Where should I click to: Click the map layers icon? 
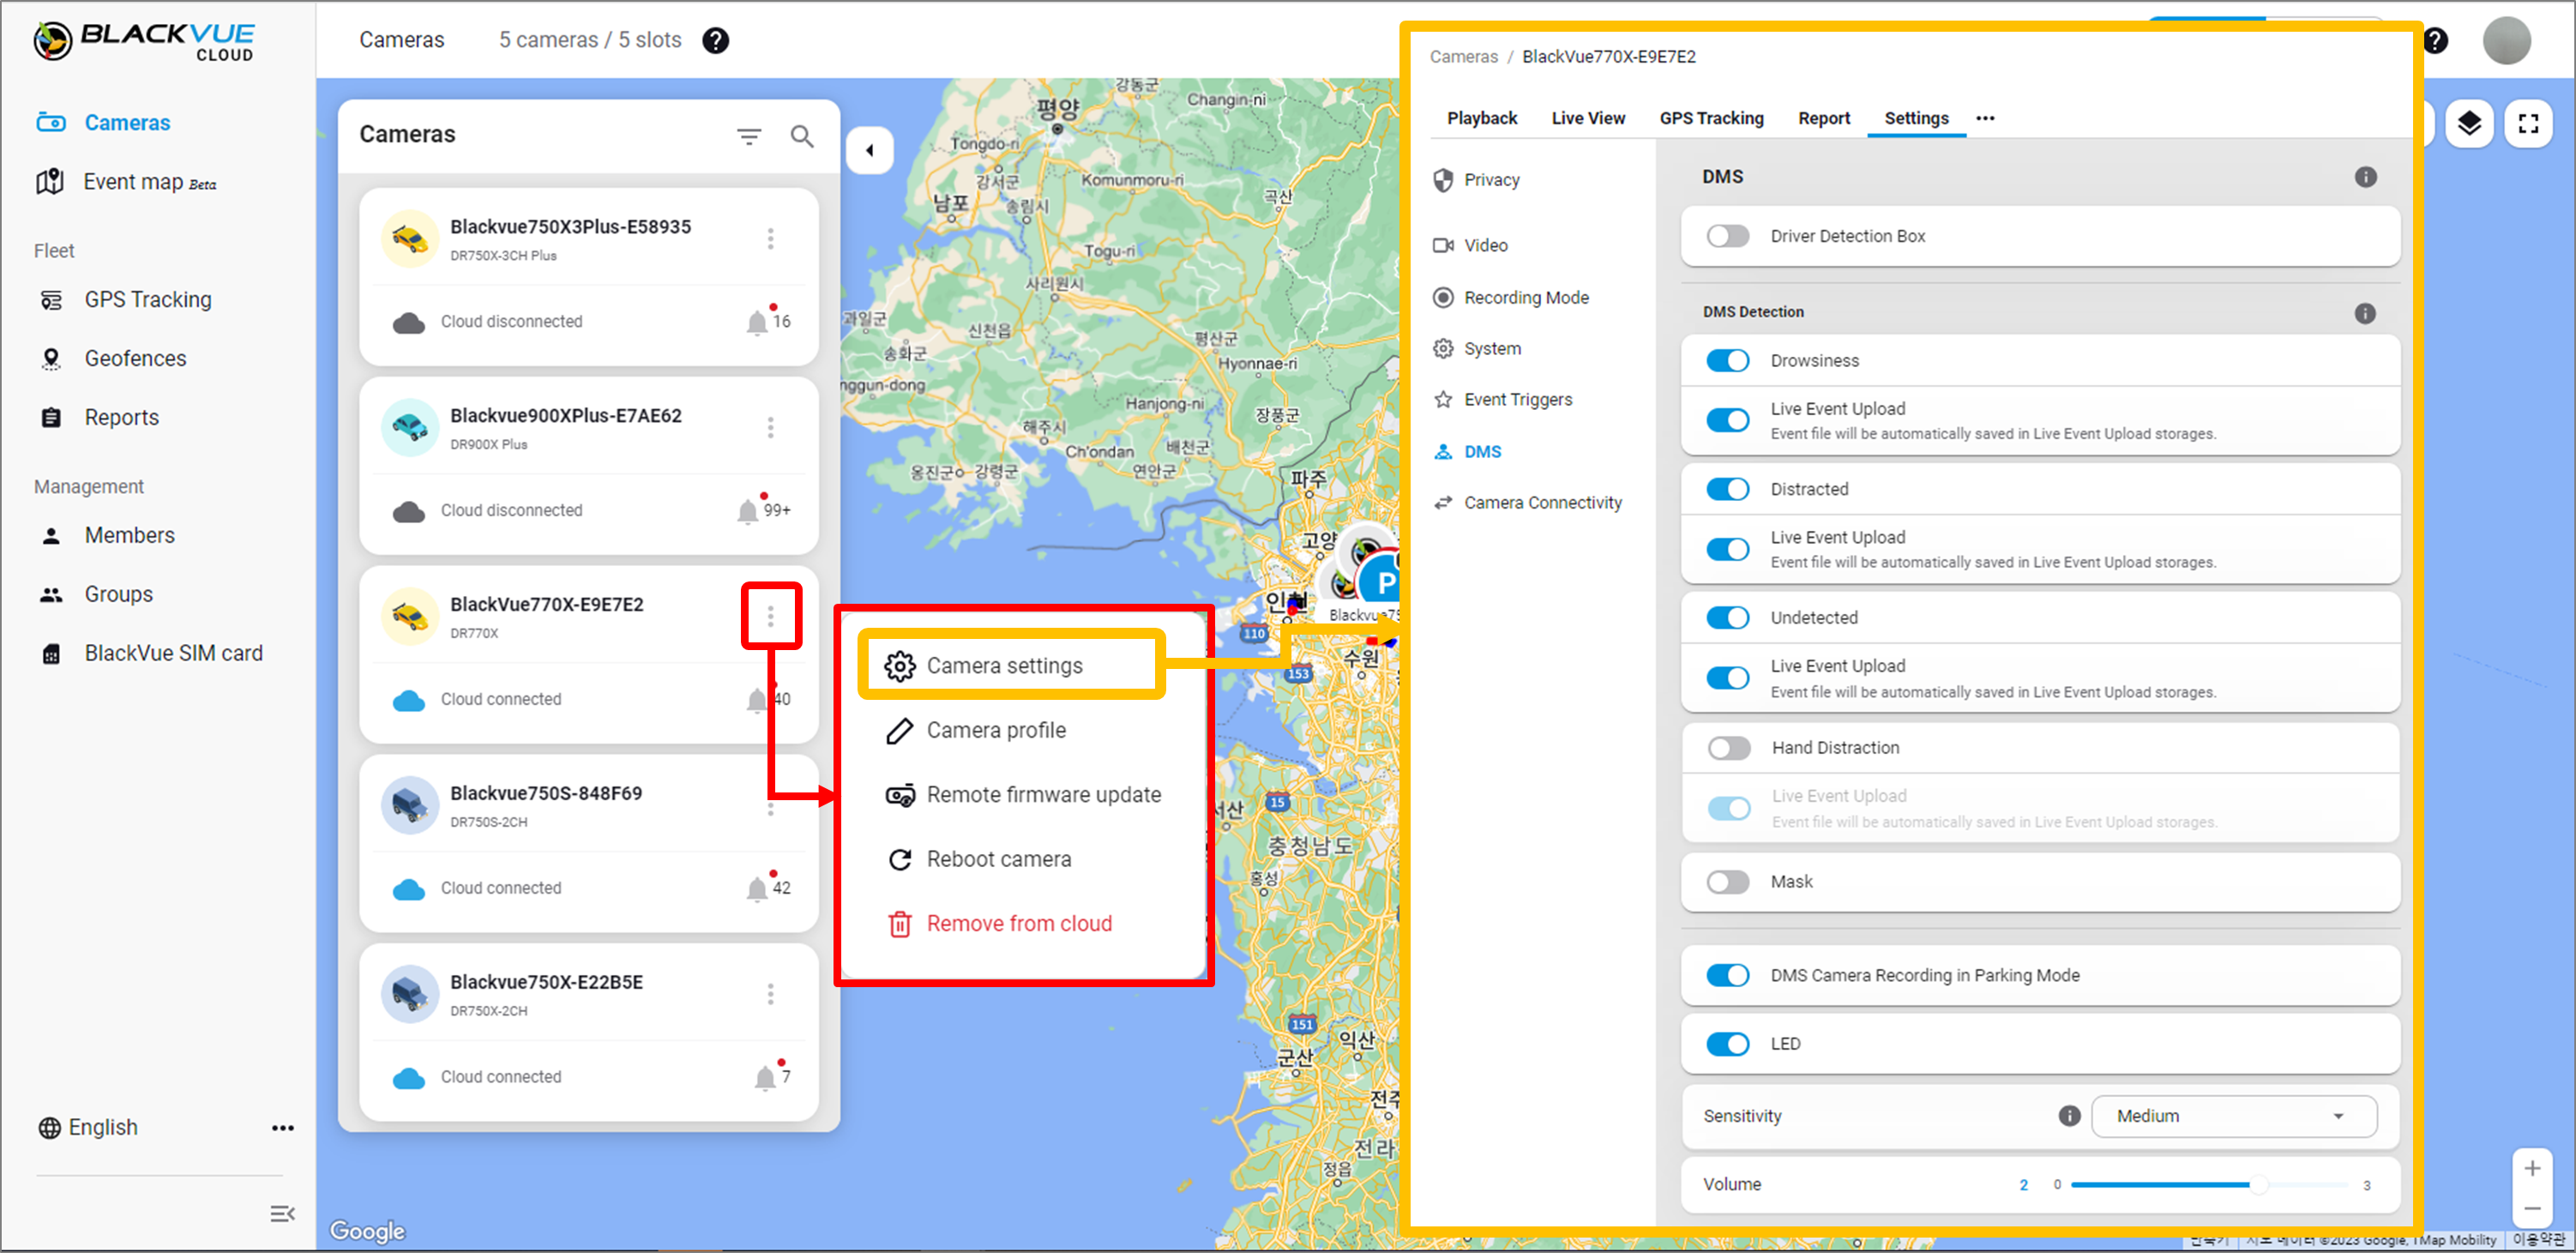tap(2469, 125)
